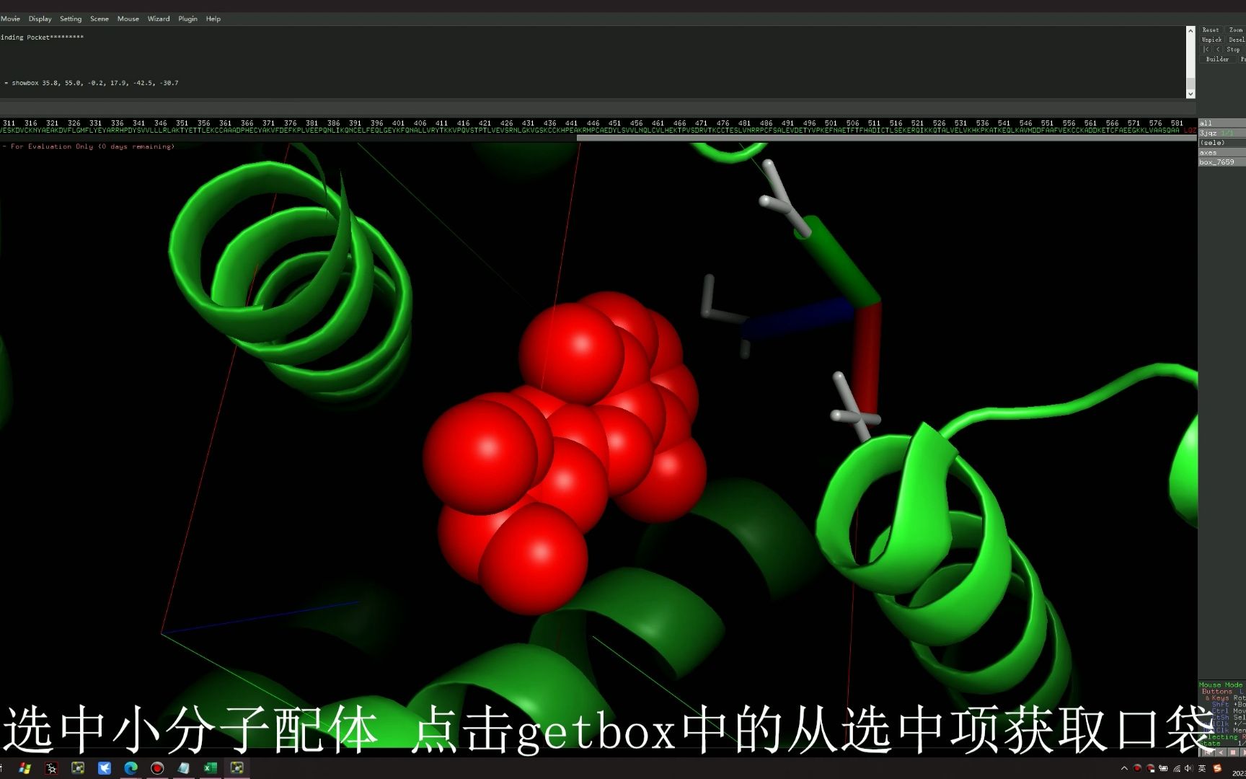Open the red screen recorder on taskbar
Viewport: 1246px width, 779px height.
[157, 768]
